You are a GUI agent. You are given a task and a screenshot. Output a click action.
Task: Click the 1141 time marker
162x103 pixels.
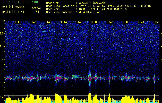pyautogui.click(x=18, y=22)
